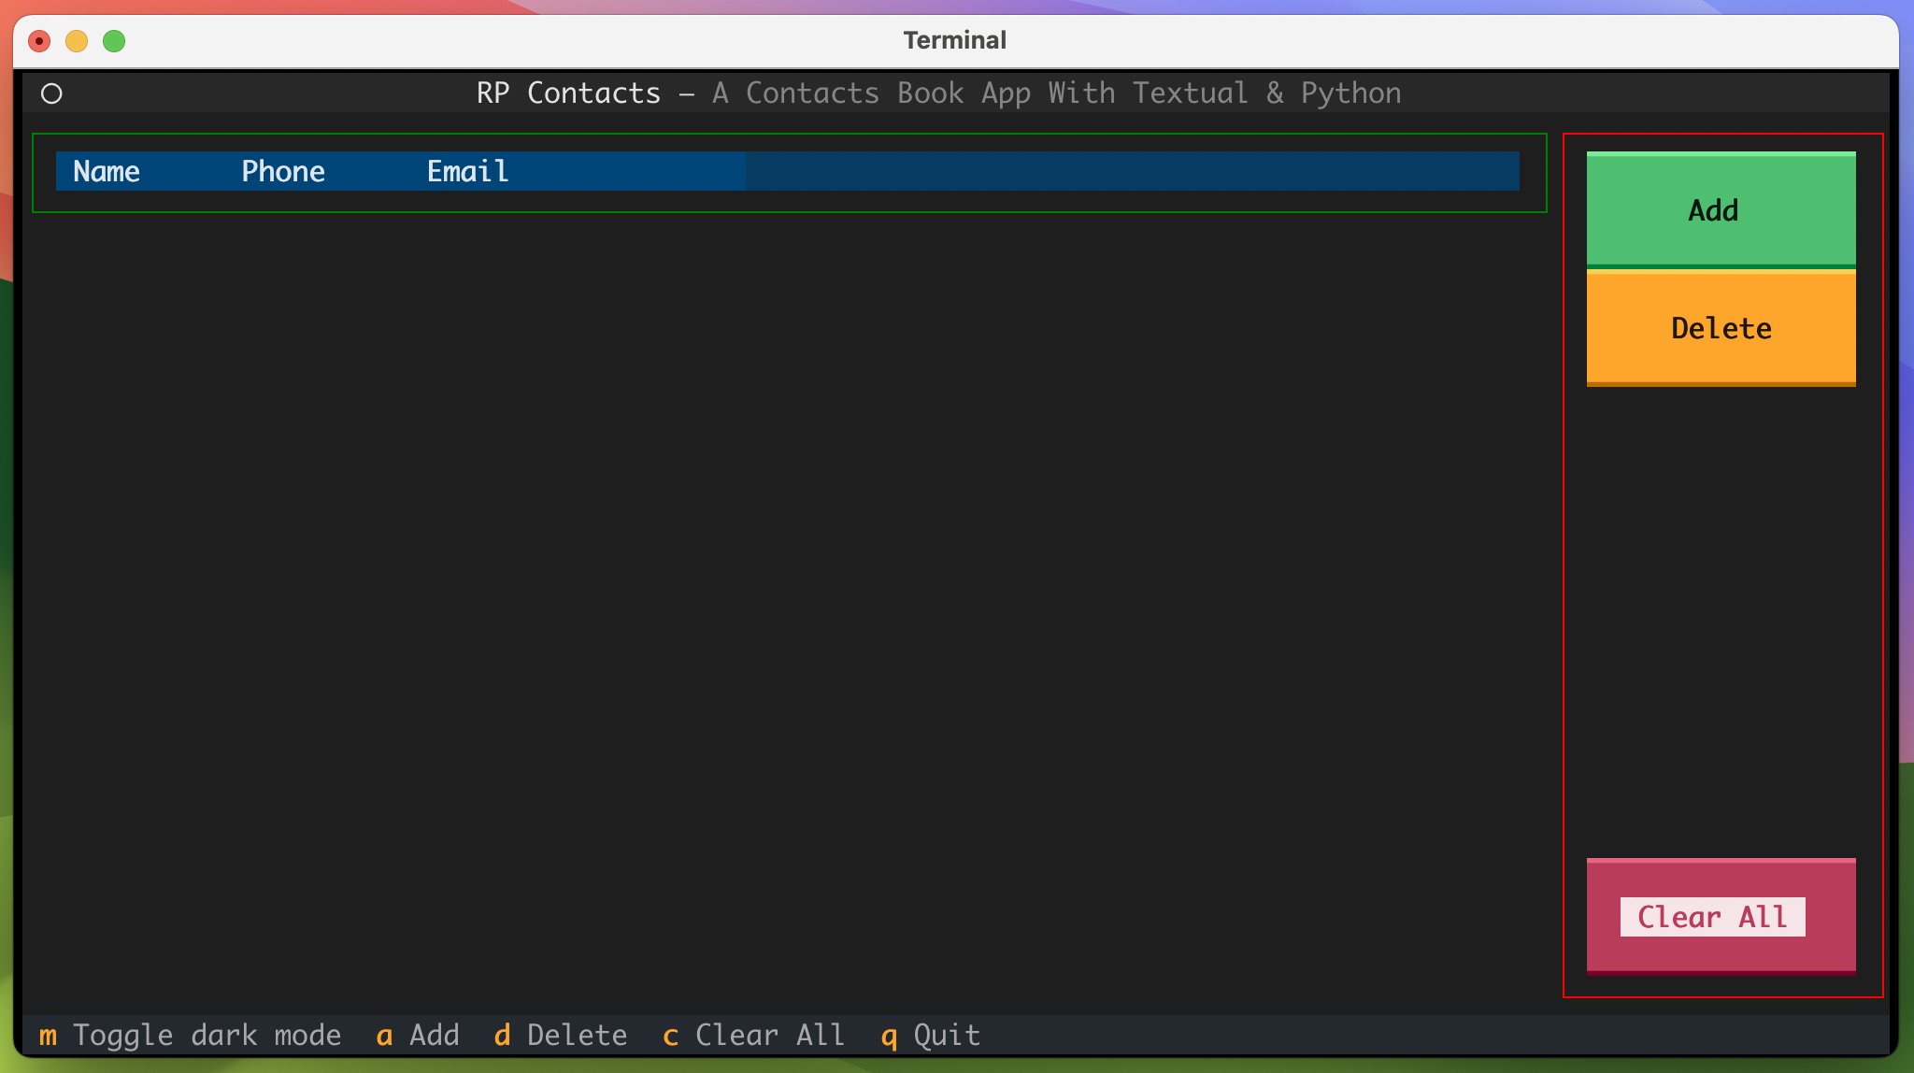Click the Phone column header

(x=283, y=171)
